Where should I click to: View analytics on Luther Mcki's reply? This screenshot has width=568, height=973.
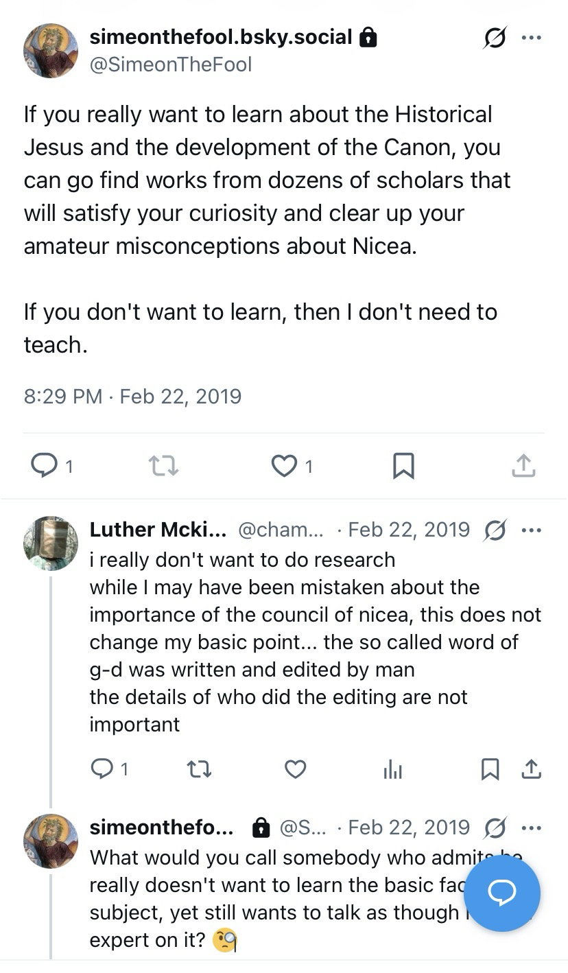(393, 770)
